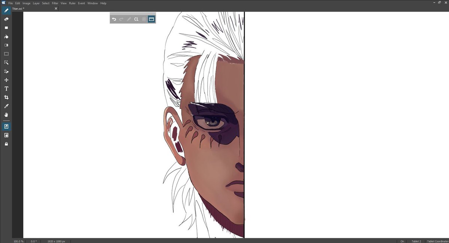Click the 100.0 % zoom value

point(19,241)
